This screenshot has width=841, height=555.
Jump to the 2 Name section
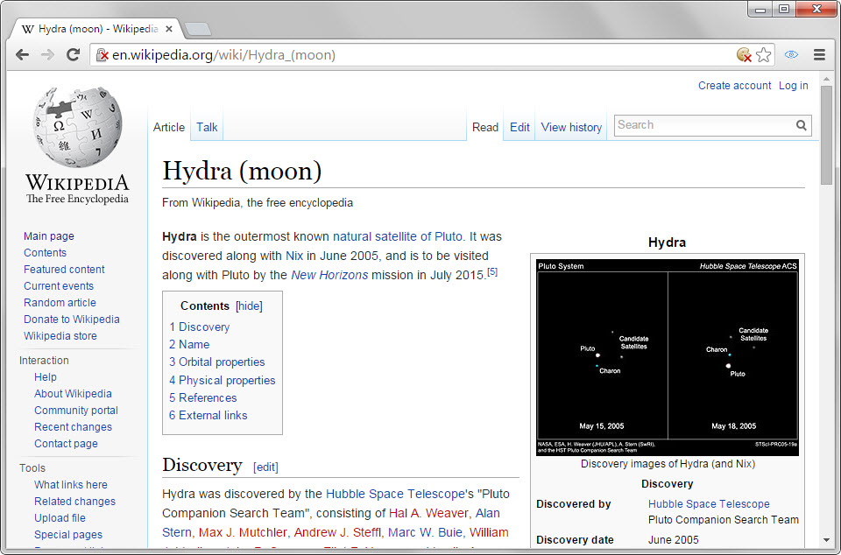(x=189, y=344)
